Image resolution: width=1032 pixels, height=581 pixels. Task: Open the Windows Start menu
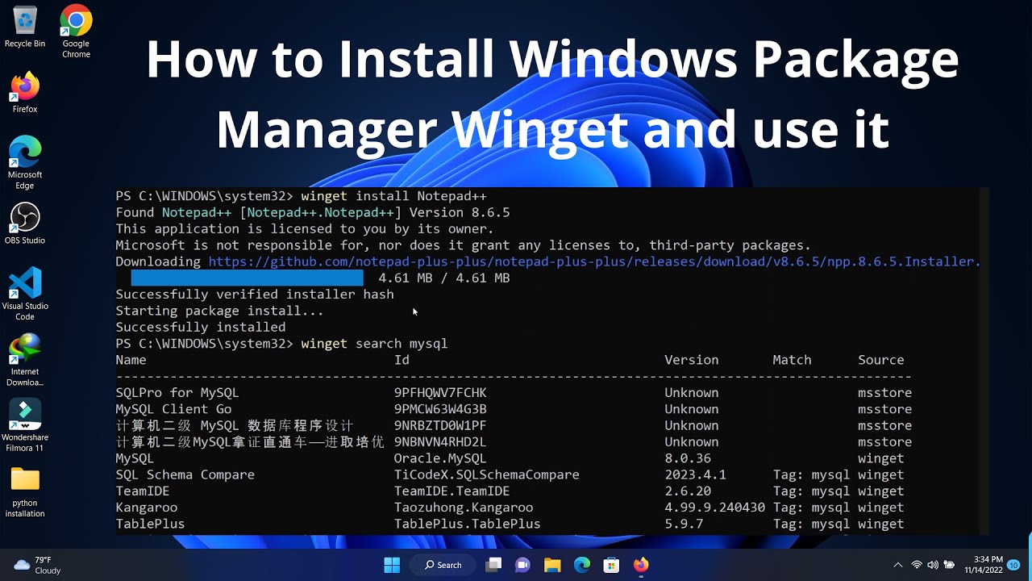(x=392, y=565)
